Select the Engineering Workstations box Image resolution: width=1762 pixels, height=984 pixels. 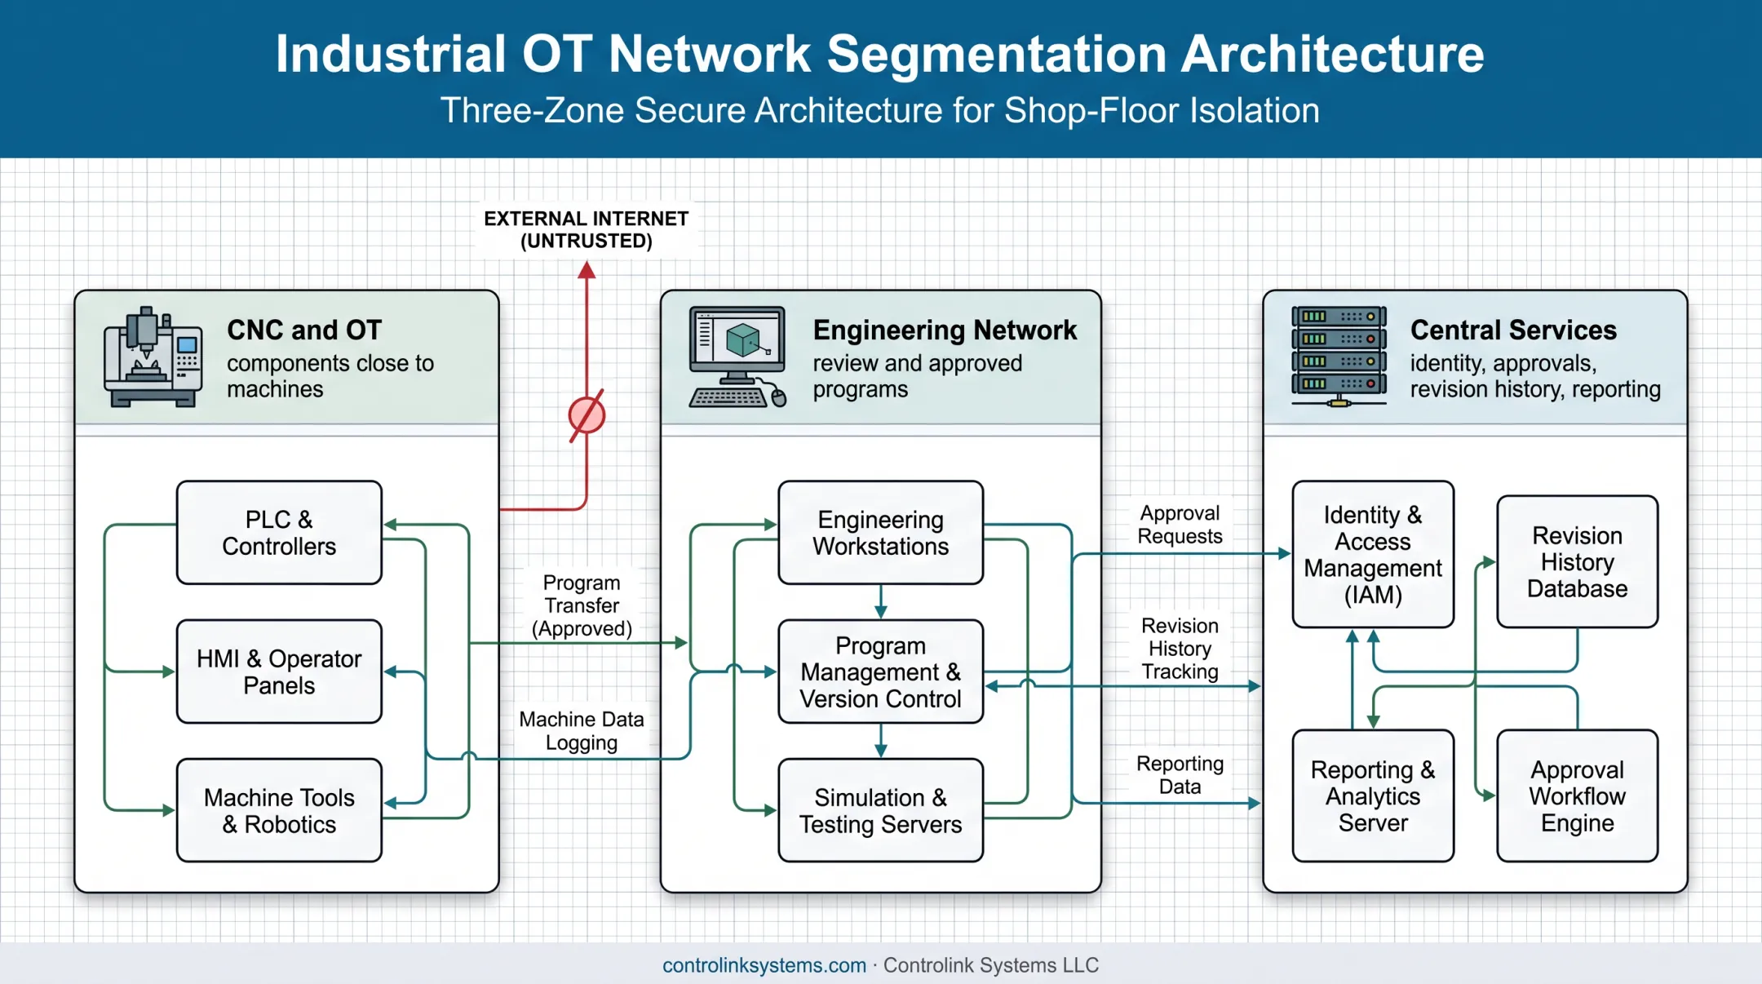pos(881,533)
